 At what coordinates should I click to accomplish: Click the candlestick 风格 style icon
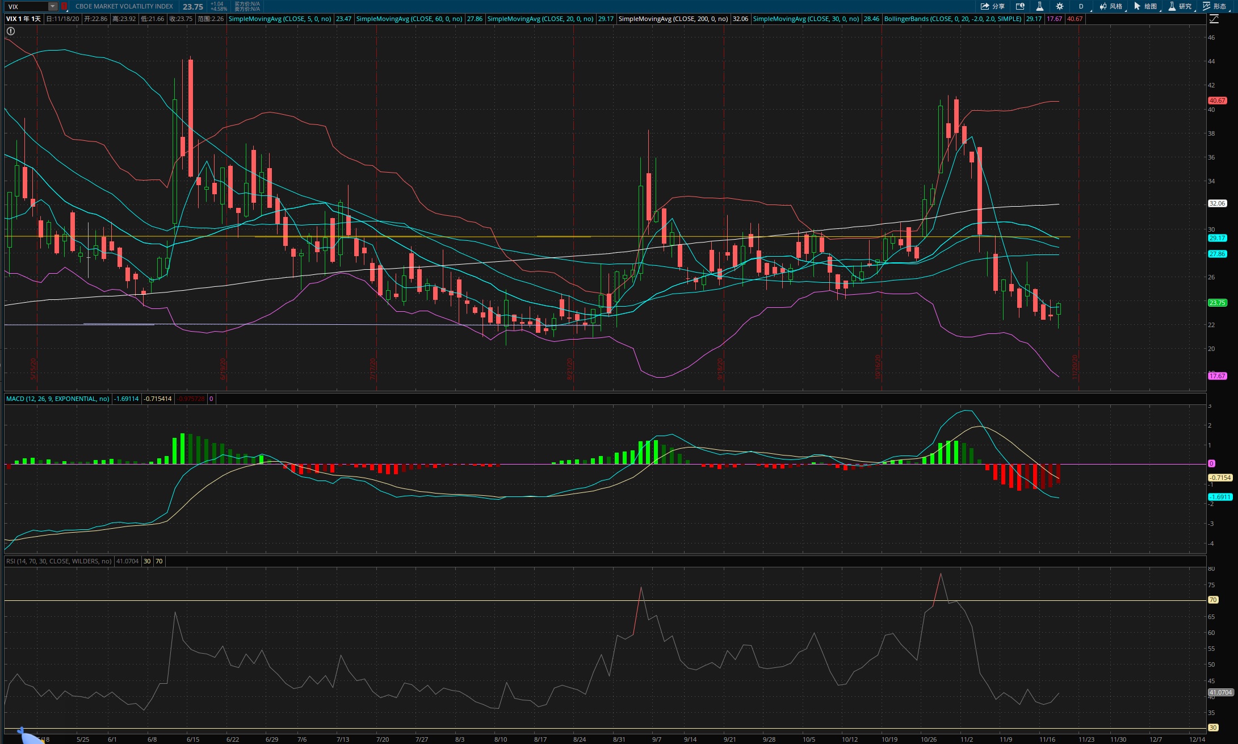coord(1102,6)
